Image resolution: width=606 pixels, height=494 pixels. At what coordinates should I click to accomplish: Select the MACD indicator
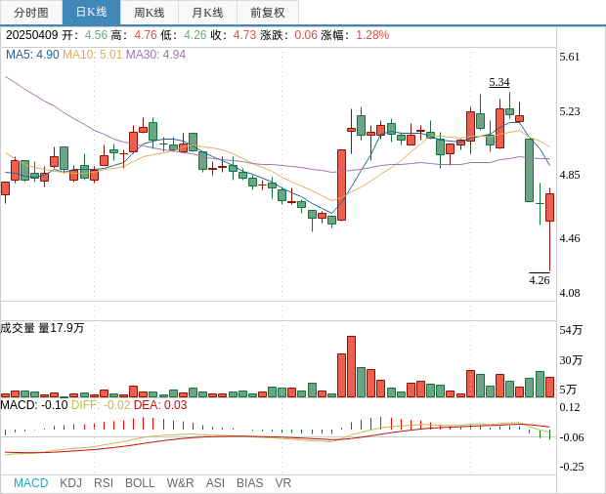pyautogui.click(x=31, y=483)
